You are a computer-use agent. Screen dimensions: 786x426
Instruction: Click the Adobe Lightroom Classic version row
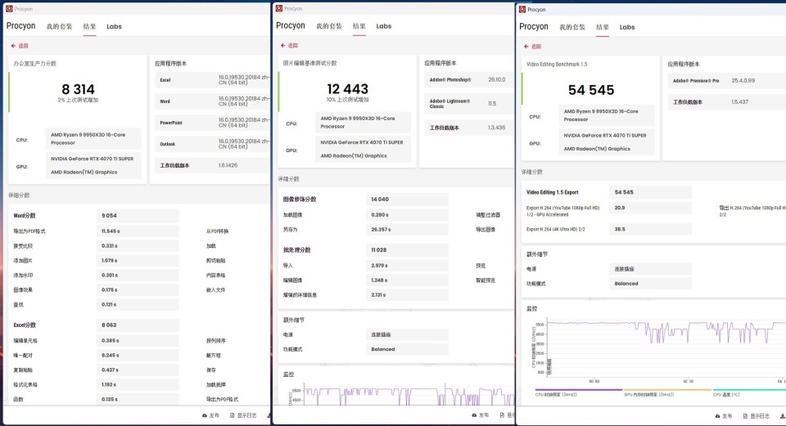[x=468, y=103]
